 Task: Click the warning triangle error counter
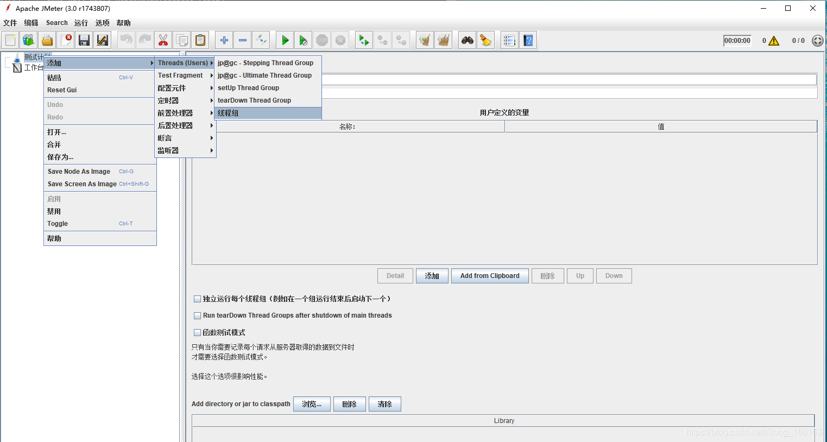[774, 41]
